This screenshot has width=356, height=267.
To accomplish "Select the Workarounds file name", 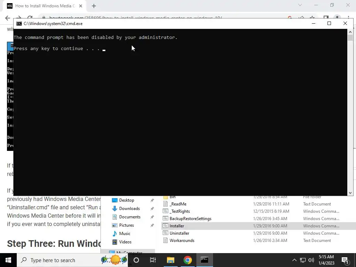I will click(182, 241).
